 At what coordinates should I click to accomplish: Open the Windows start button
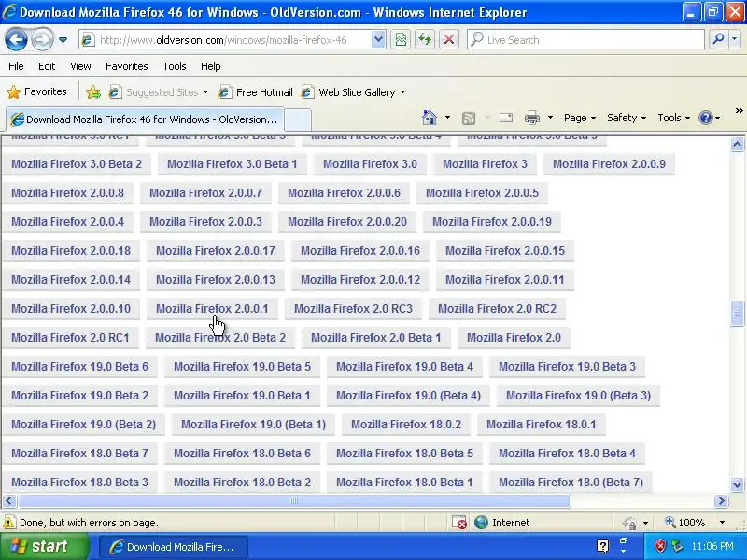[44, 546]
